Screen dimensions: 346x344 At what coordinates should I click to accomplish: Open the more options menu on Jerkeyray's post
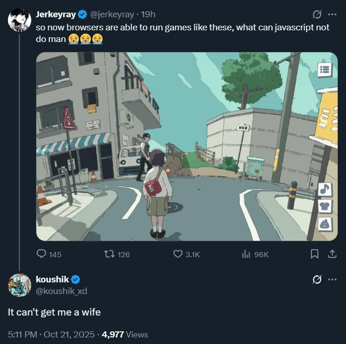click(332, 14)
